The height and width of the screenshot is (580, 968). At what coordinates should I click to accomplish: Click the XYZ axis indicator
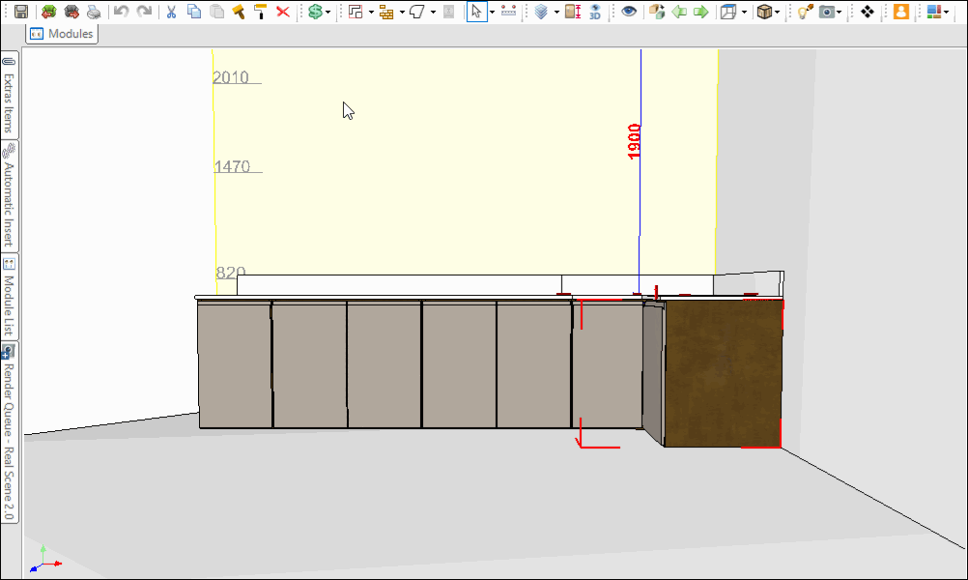pos(45,559)
